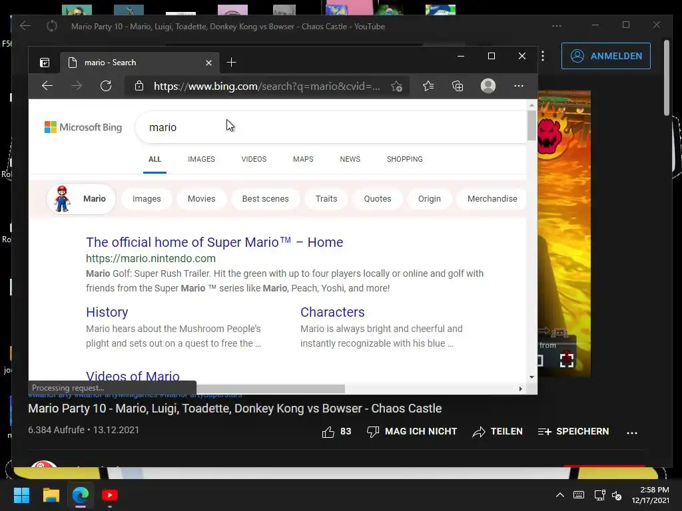
Task: Click the video title 'Mario Party 10 - Mario, Luigi'
Action: tap(235, 409)
